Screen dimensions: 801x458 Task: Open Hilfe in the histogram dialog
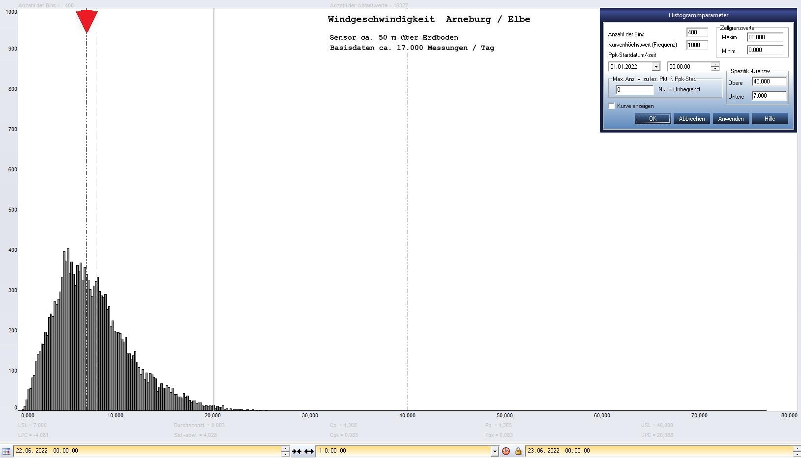(770, 119)
